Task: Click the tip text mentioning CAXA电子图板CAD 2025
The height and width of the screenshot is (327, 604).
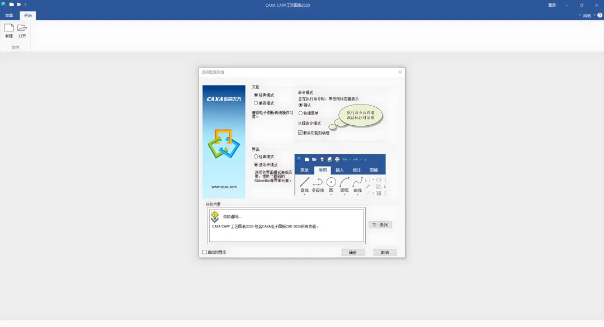Action: tap(266, 226)
